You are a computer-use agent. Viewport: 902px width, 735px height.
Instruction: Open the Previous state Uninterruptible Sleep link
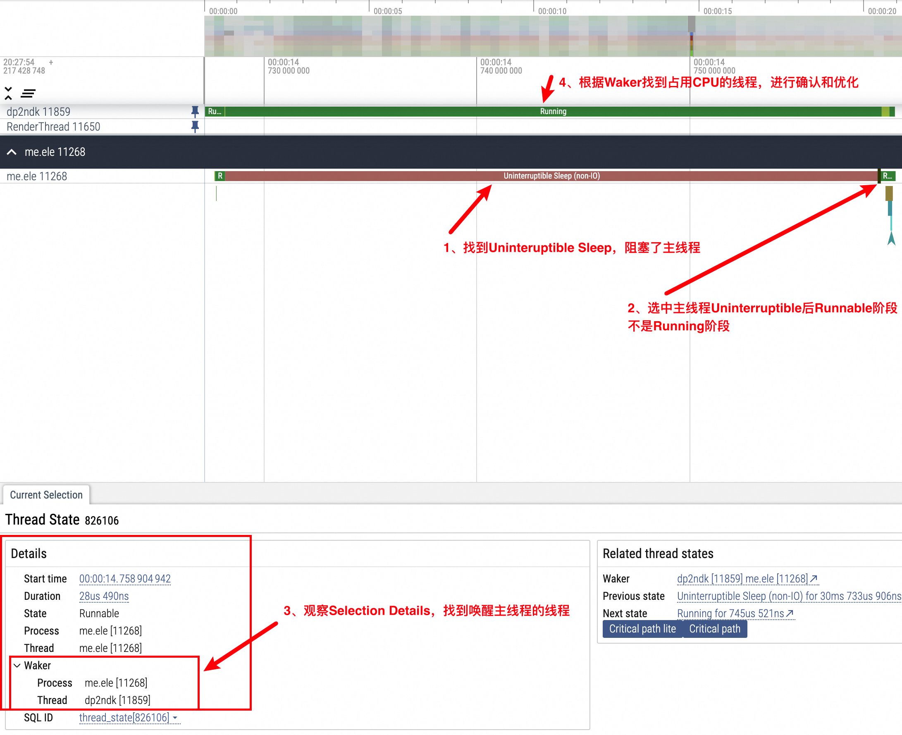pos(789,596)
